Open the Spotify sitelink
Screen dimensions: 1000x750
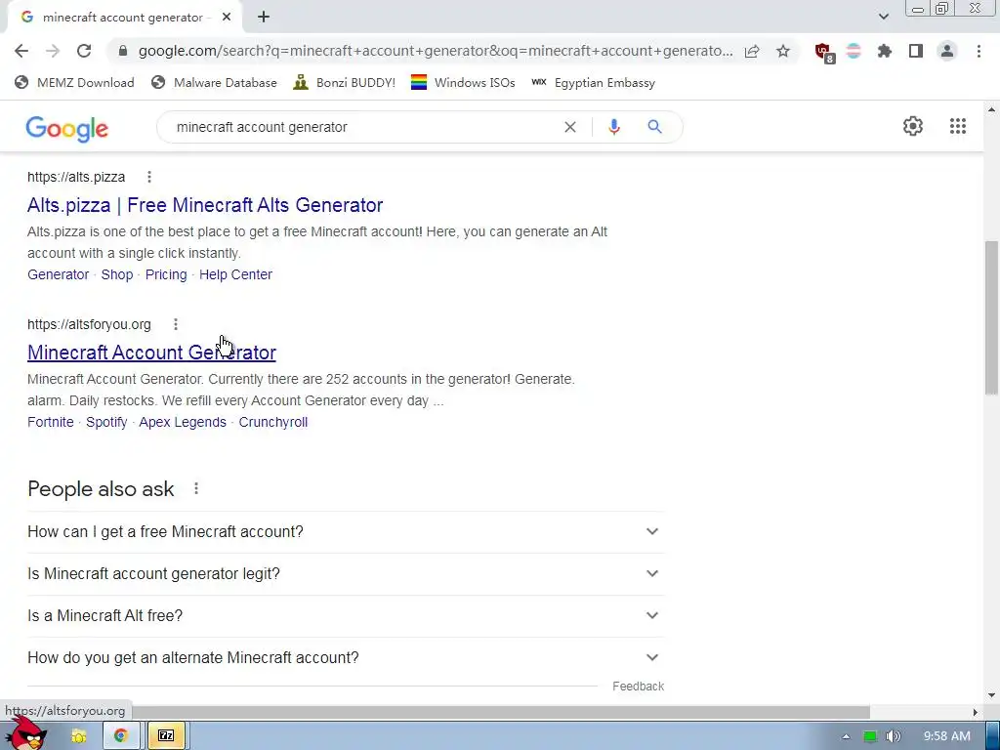pos(106,422)
